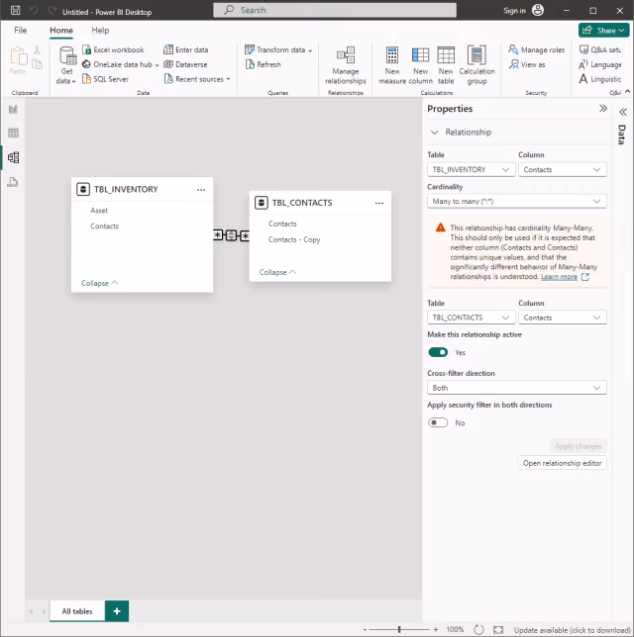Toggle Make this relationship active switch

click(x=438, y=352)
